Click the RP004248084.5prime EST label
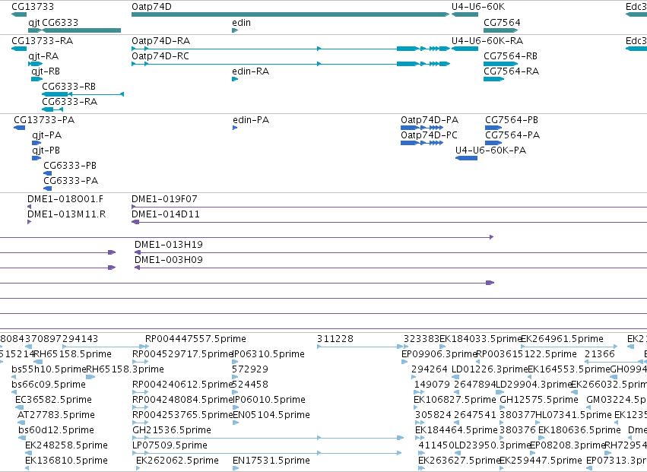This screenshot has height=472, width=647. coord(182,401)
